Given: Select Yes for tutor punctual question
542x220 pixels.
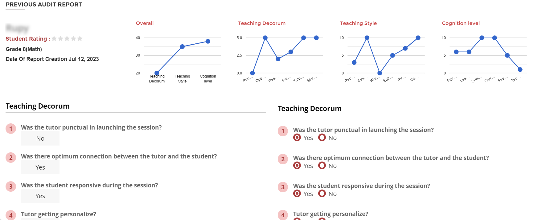Looking at the screenshot, I should 297,138.
